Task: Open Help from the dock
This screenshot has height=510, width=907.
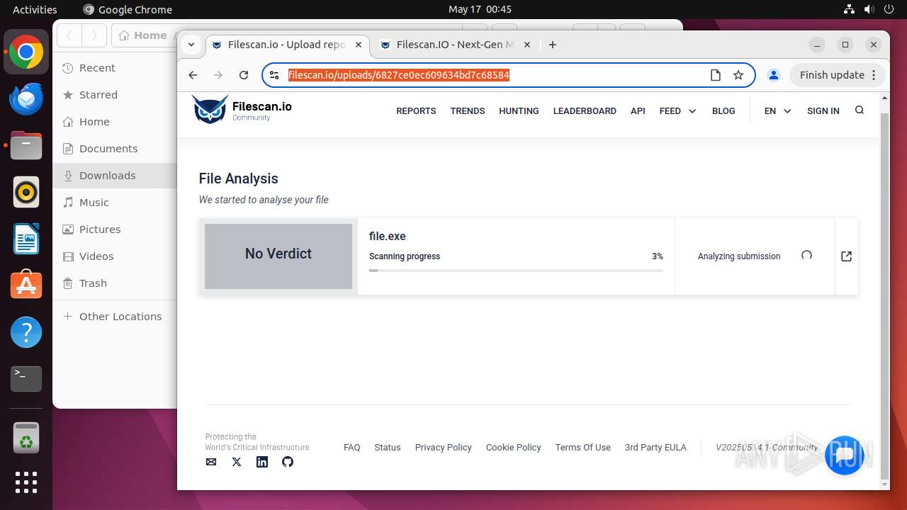Action: point(26,331)
